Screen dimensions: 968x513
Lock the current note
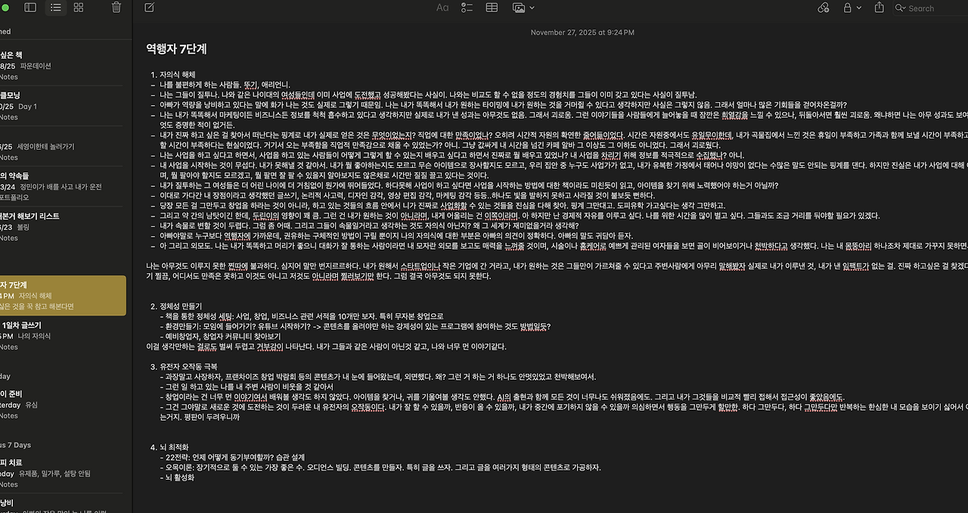click(x=847, y=8)
